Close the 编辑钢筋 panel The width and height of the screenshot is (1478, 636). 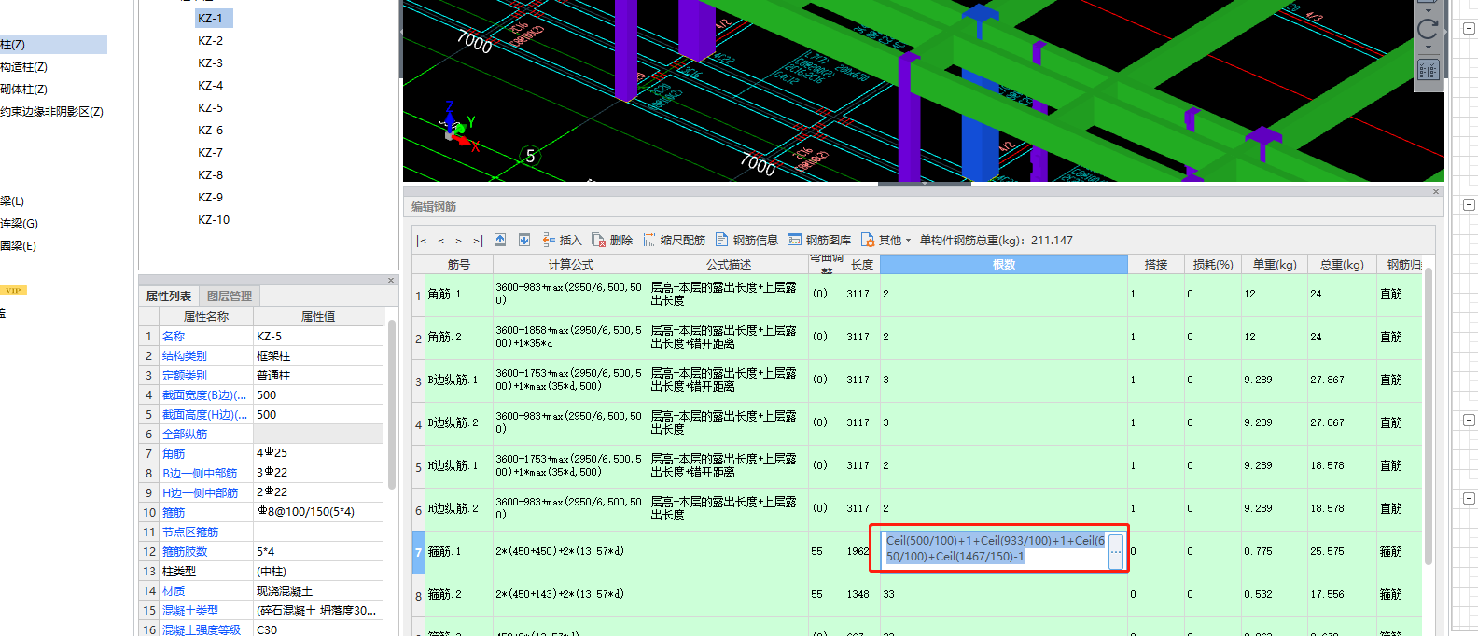coord(1436,191)
